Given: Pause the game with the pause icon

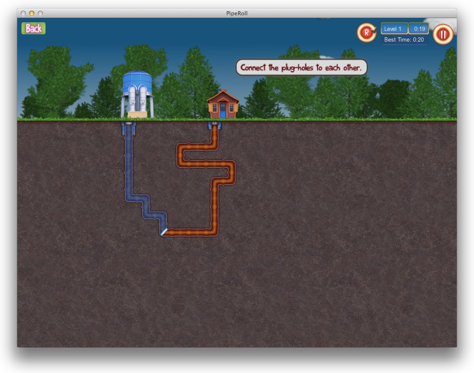Looking at the screenshot, I should (443, 34).
